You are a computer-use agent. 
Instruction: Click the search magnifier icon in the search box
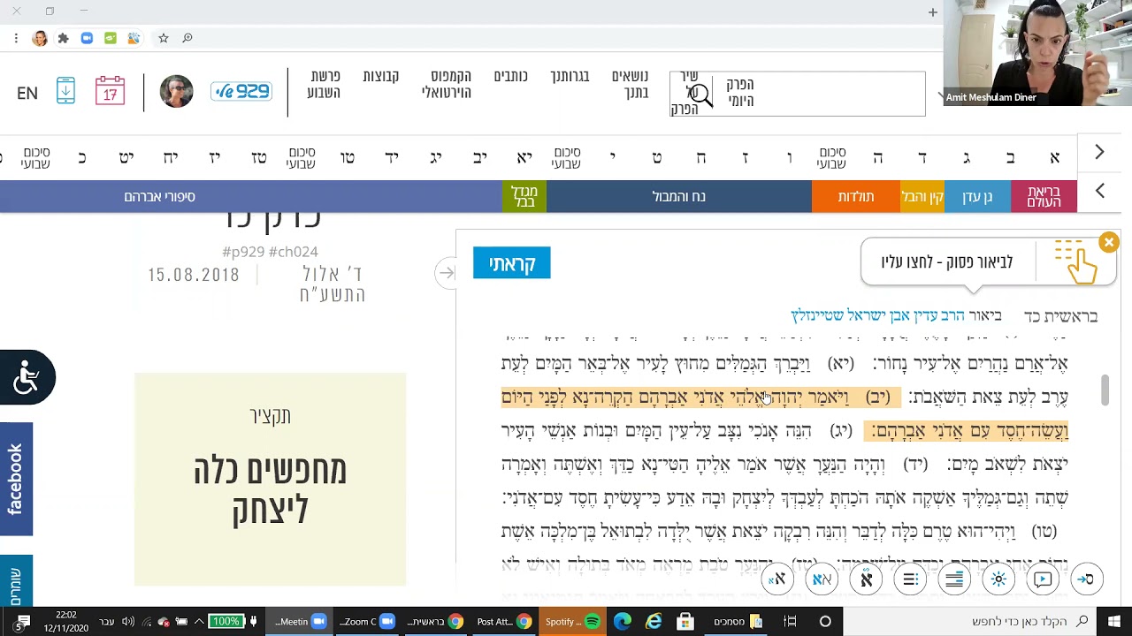coord(700,94)
